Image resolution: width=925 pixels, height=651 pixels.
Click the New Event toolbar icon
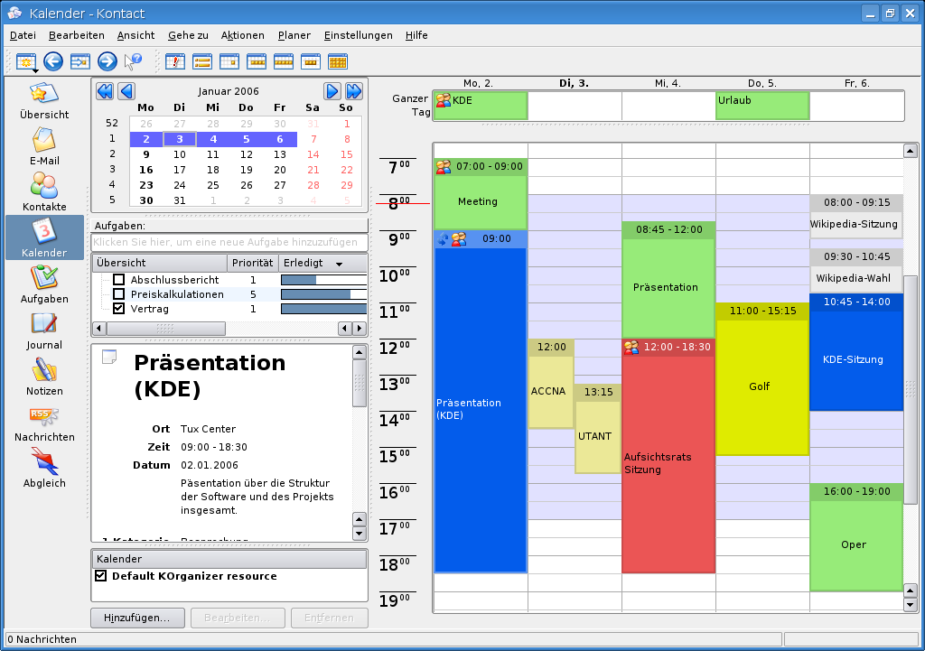pos(26,61)
